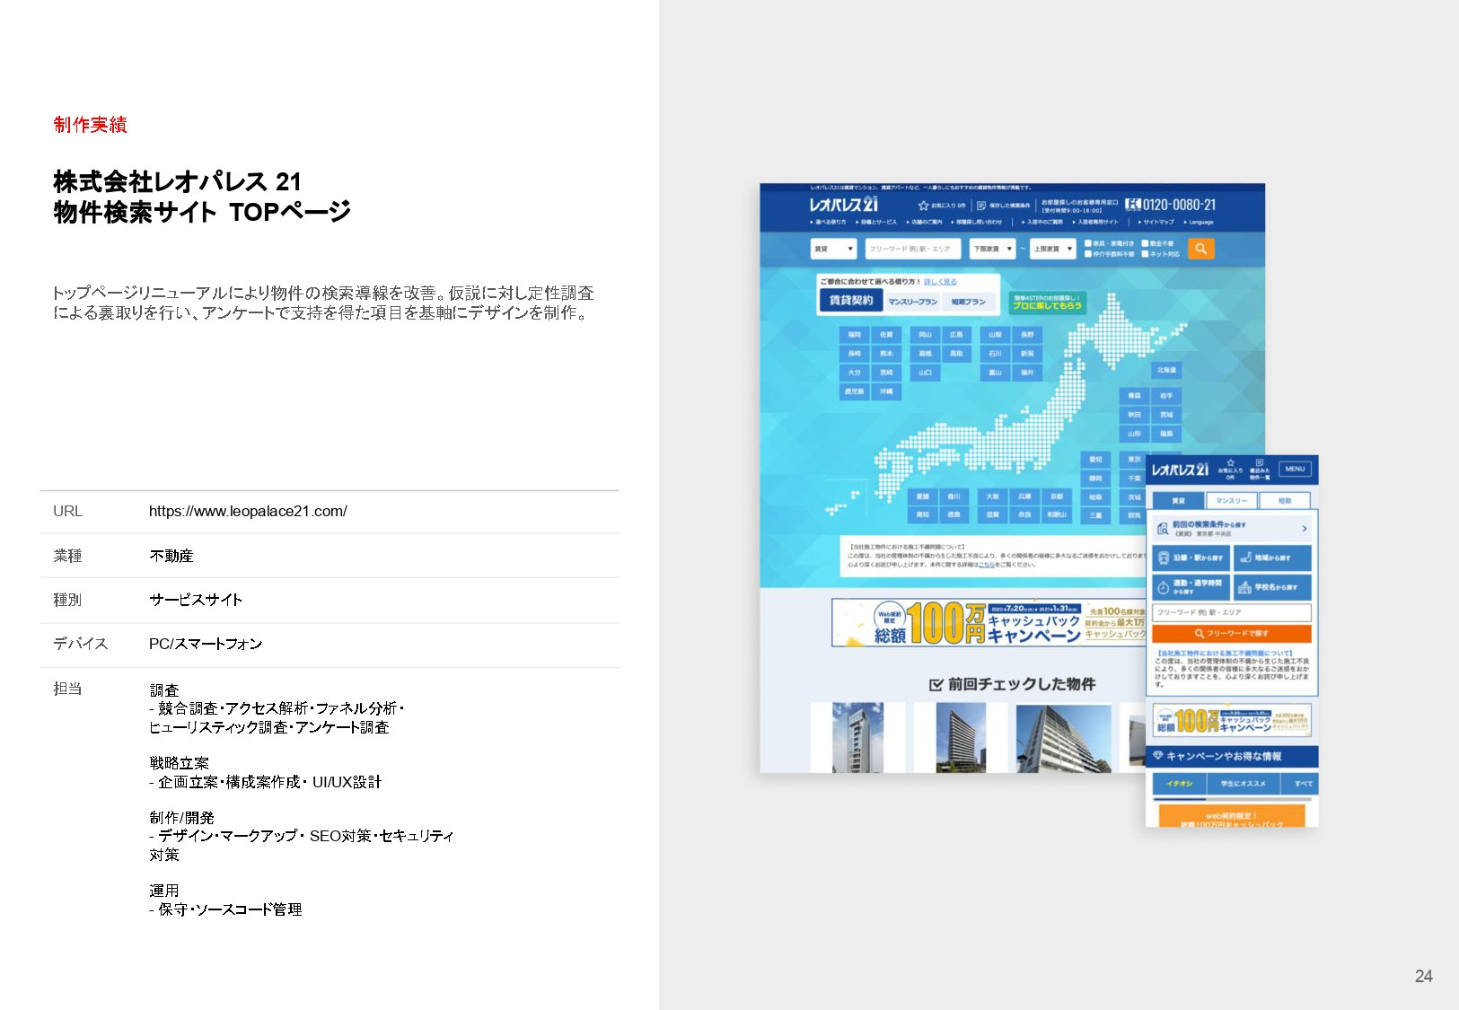Check the 家具・家電付き checkbox
Viewport: 1459px width, 1010px height.
pos(1087,242)
